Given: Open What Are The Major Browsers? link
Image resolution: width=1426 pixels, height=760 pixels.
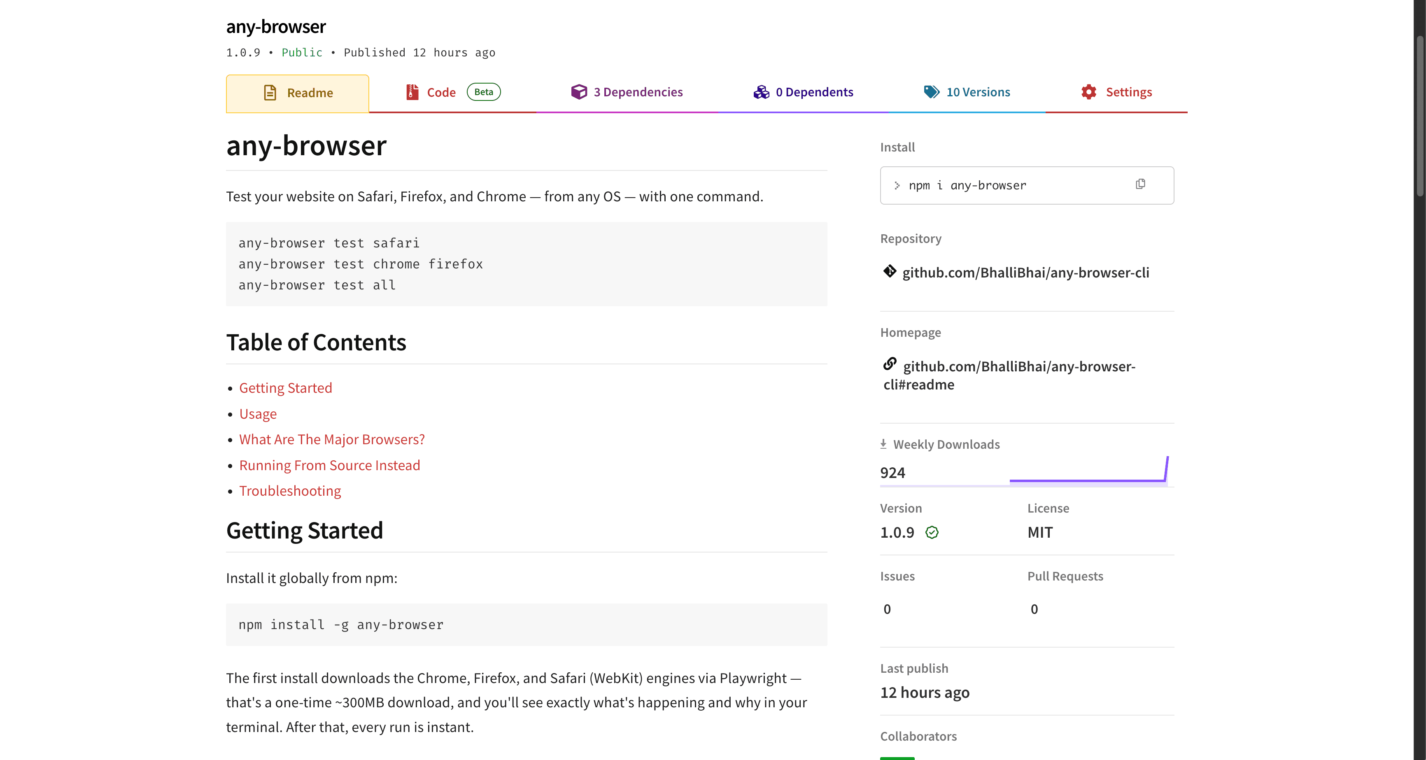Looking at the screenshot, I should (331, 440).
